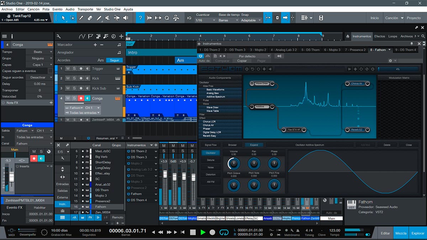
Task: Pin the Instrumentos window
Action: point(412,43)
